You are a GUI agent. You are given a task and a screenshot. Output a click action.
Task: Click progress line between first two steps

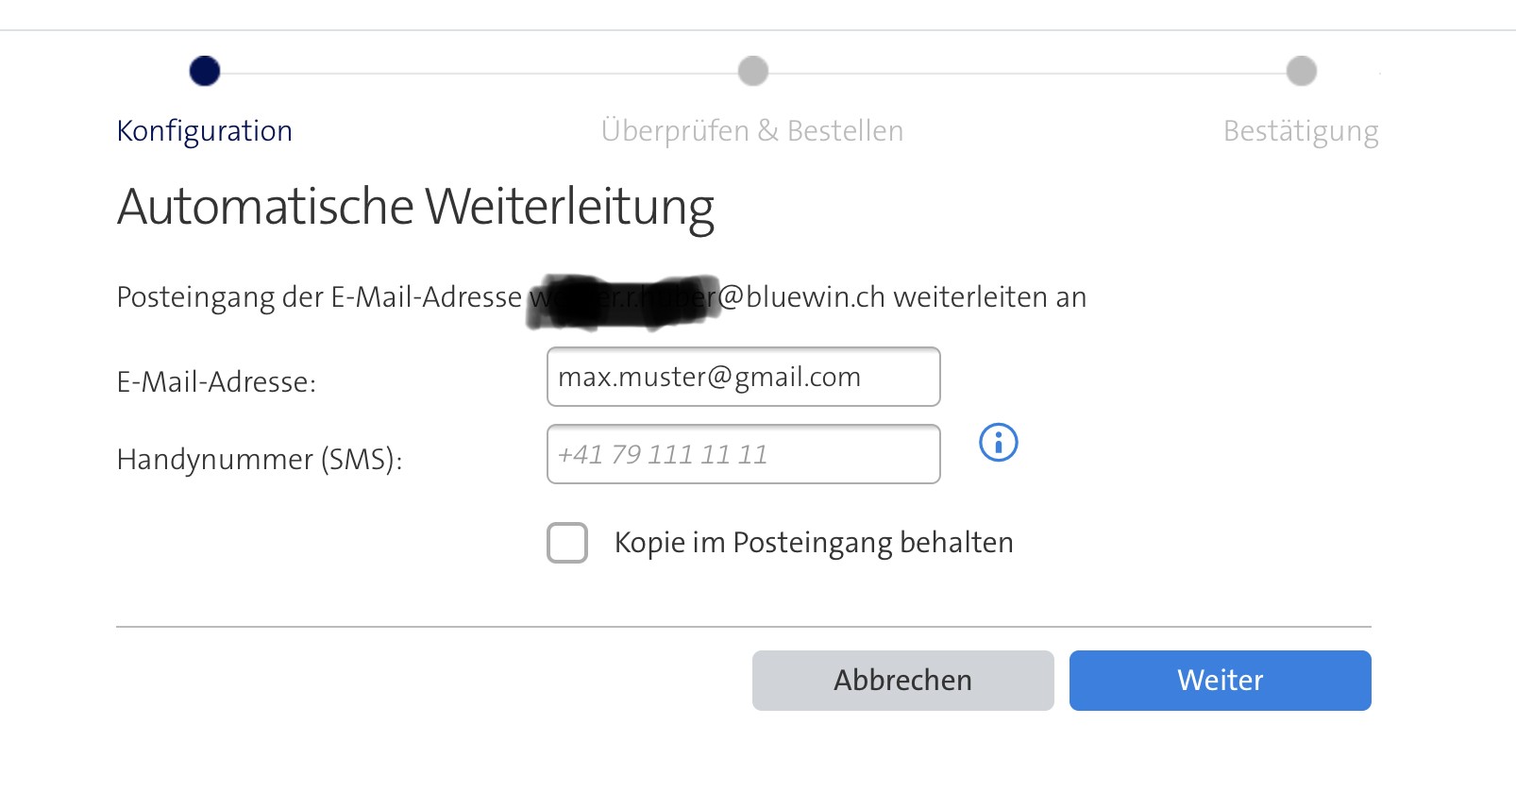coord(479,73)
